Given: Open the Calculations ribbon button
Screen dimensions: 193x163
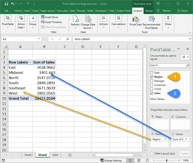Looking at the screenshot, I should 119,22.
